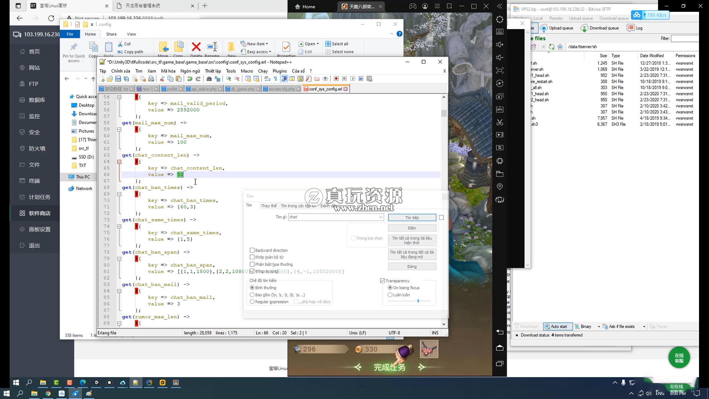
Task: Open Upload queue in Bitvise SFTP toolbar
Action: point(557,28)
